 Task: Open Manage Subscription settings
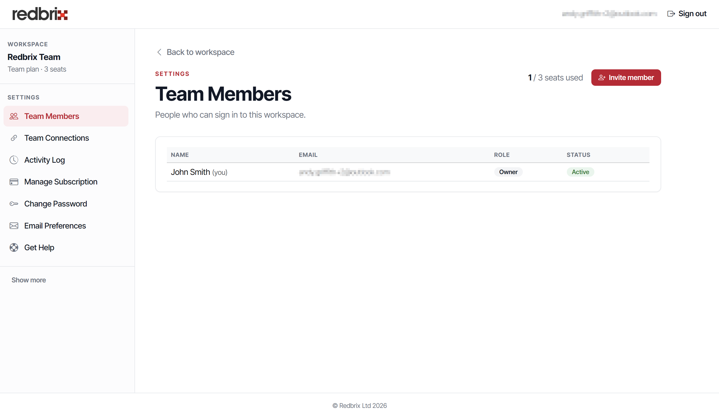point(66,182)
